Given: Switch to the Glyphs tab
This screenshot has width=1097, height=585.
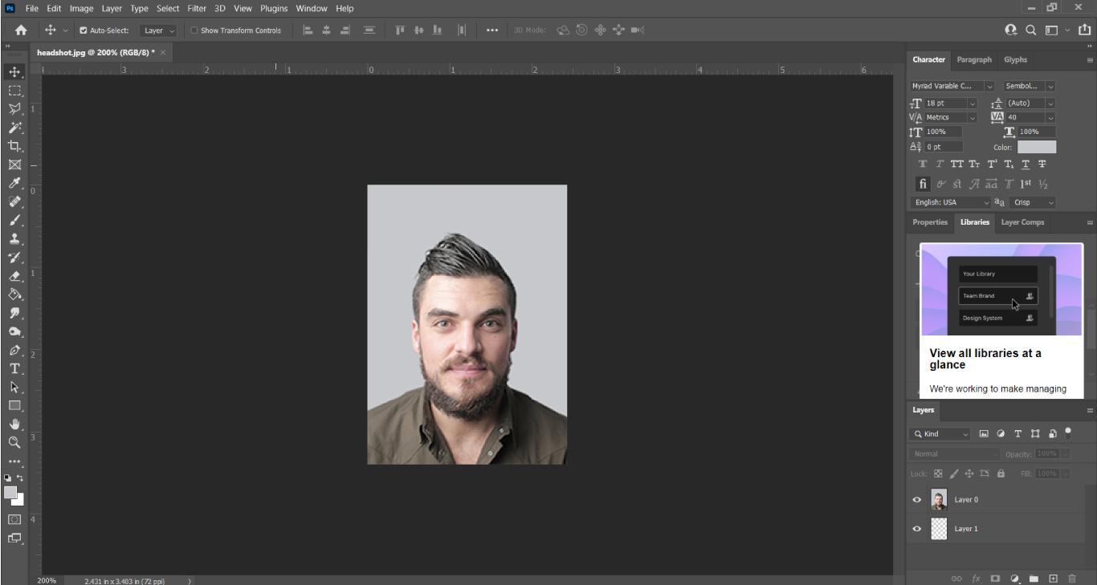Looking at the screenshot, I should pos(1015,59).
